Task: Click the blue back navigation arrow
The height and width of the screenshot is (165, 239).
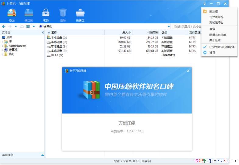Action: [4, 27]
